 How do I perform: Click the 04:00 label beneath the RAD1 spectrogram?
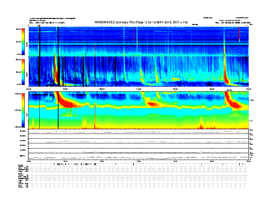tap(65, 89)
